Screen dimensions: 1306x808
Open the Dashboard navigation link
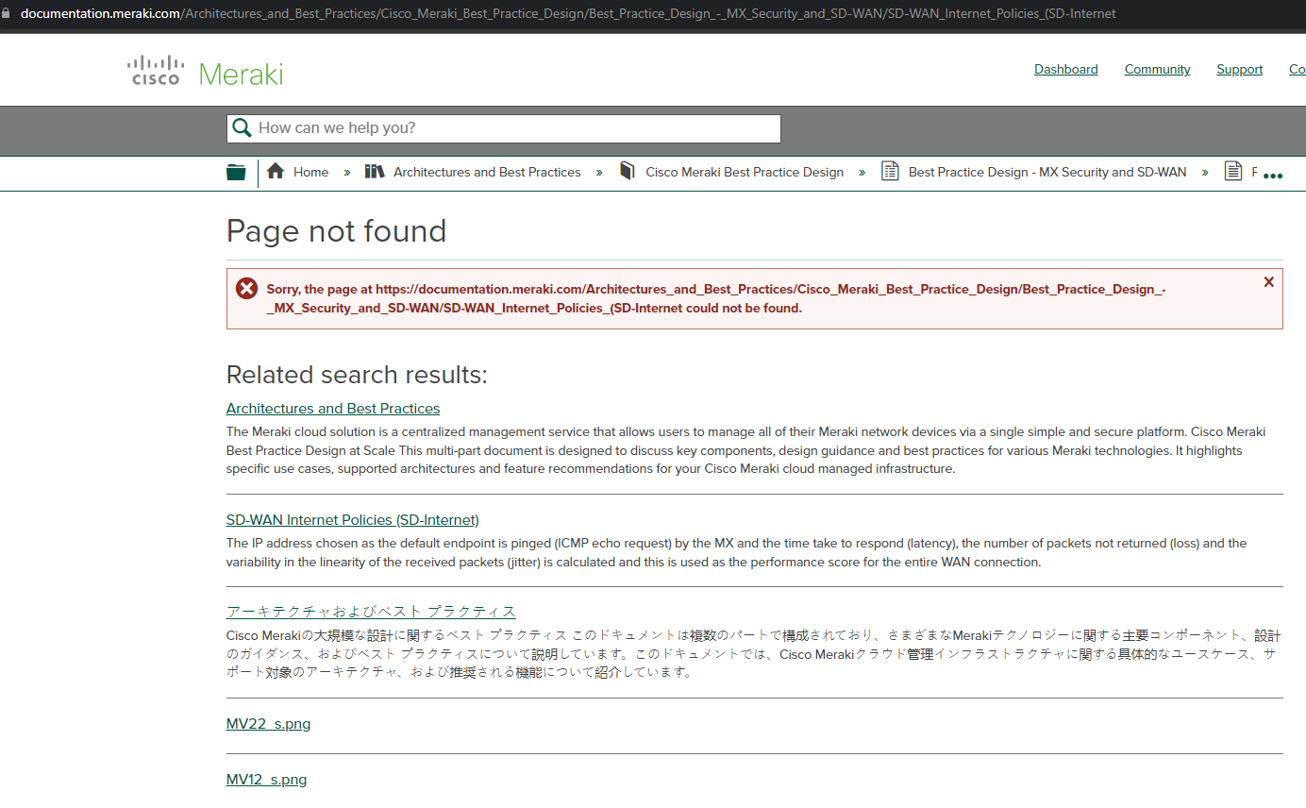1065,69
